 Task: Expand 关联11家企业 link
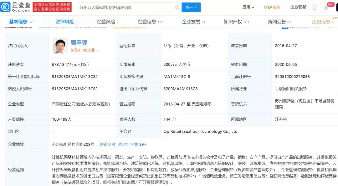click(x=84, y=50)
